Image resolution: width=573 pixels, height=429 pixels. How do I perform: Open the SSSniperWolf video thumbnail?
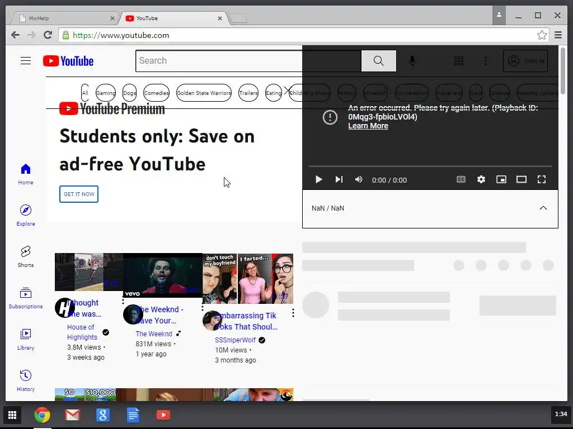(248, 279)
